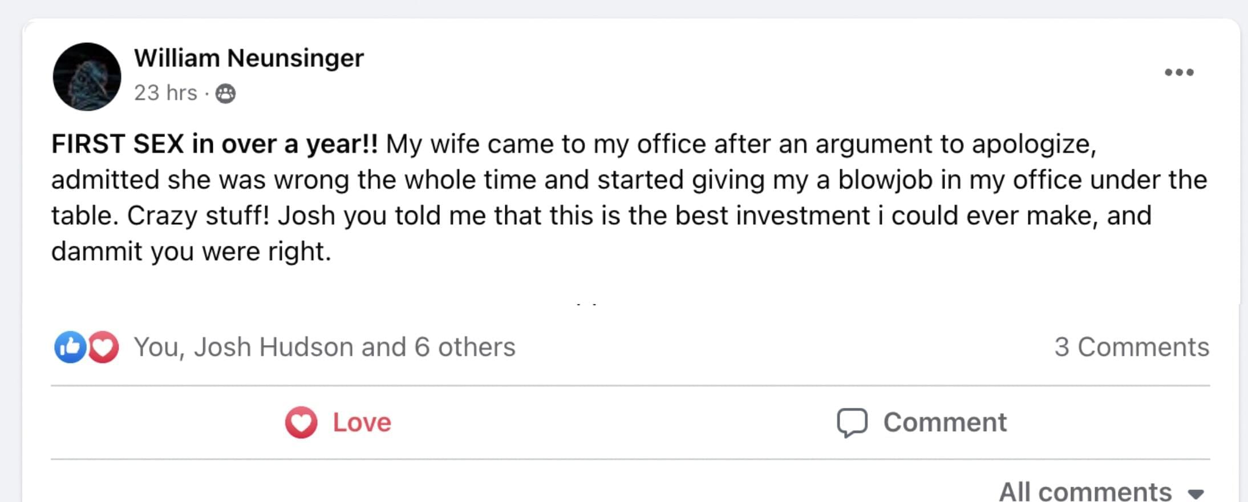
Task: Open the three-dots post options menu
Action: (1178, 72)
